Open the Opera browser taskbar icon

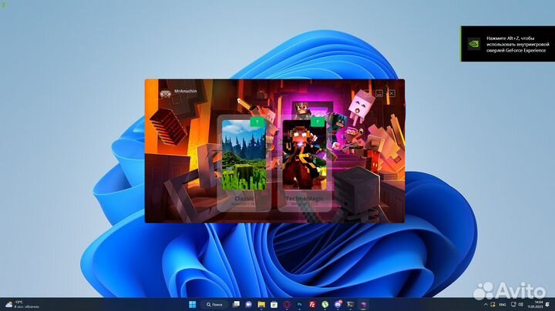tap(287, 304)
